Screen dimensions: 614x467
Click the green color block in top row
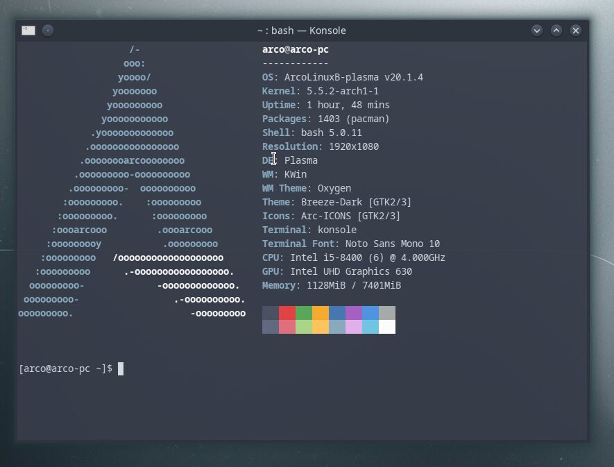point(304,313)
